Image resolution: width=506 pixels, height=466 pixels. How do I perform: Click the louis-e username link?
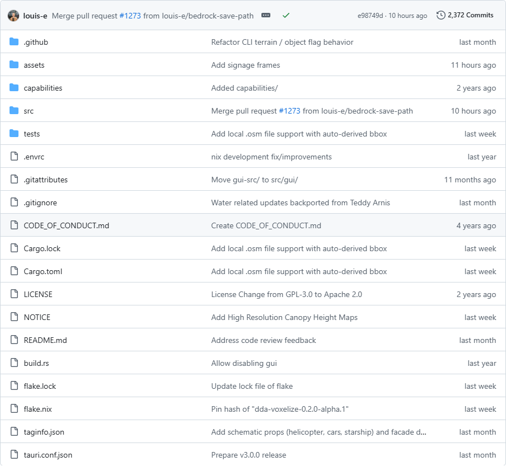point(35,16)
